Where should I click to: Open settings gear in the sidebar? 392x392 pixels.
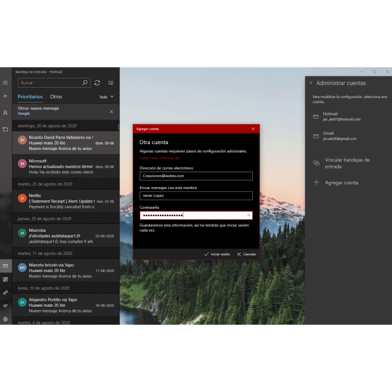click(x=5, y=319)
